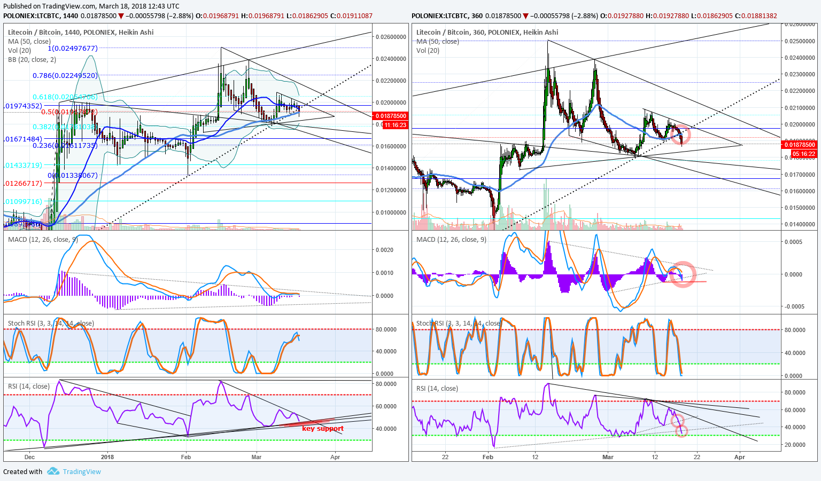Click 'MA (50, close)' label in 360 chart
The height and width of the screenshot is (481, 821).
pos(438,42)
